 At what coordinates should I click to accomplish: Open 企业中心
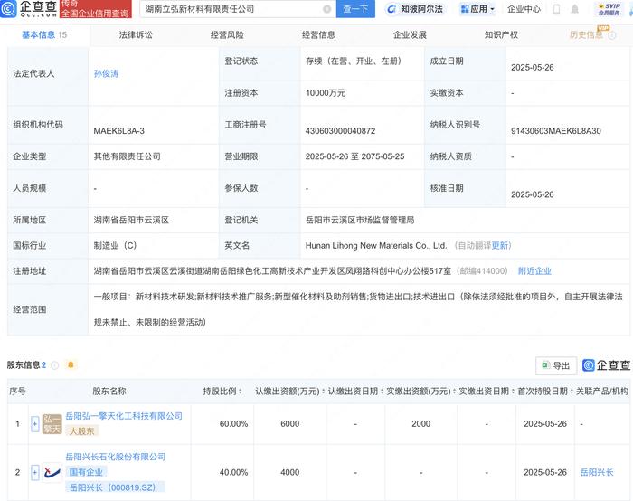pos(524,9)
